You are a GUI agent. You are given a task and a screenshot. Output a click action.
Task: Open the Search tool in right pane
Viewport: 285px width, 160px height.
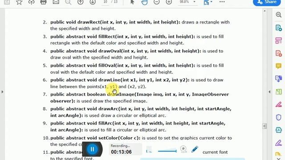pyautogui.click(x=278, y=15)
